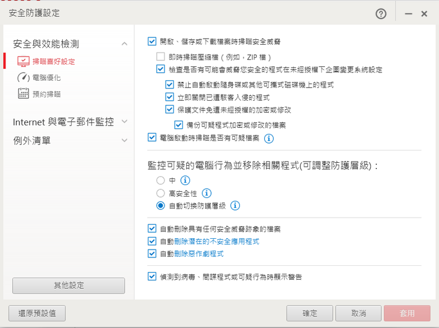
Task: Open 預約掃瞄 settings page
Action: click(x=46, y=93)
